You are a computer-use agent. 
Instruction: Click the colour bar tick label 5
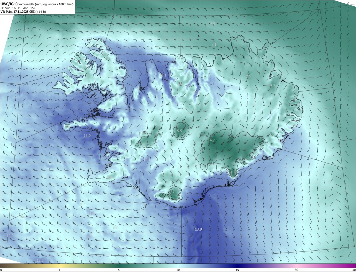point(119,270)
